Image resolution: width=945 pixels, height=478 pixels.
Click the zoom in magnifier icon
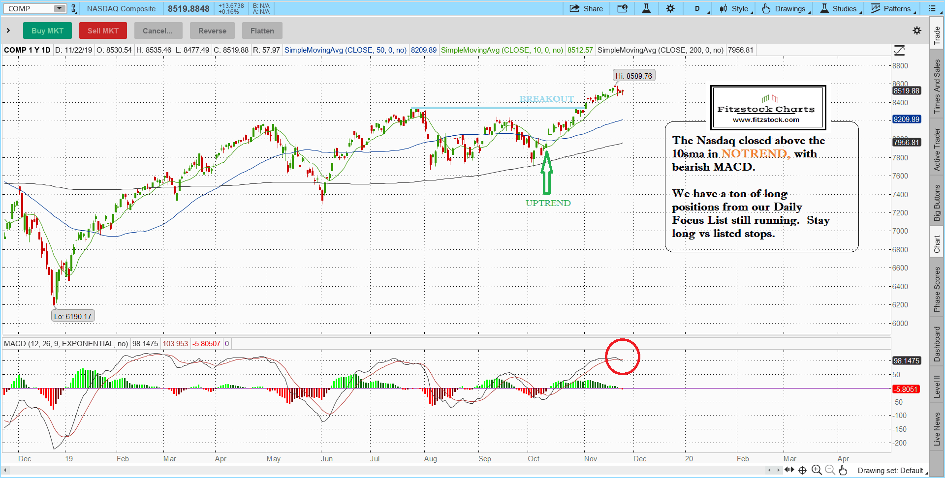(x=817, y=470)
